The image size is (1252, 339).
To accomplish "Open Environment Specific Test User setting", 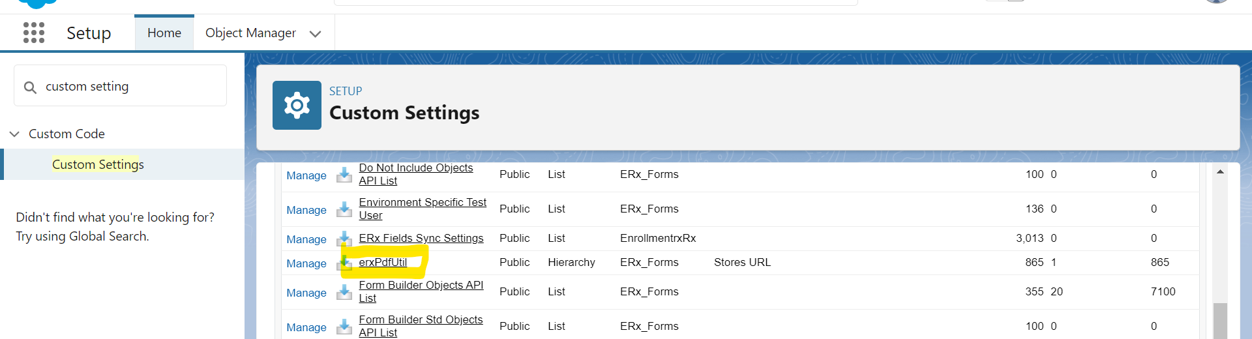I will pos(422,203).
